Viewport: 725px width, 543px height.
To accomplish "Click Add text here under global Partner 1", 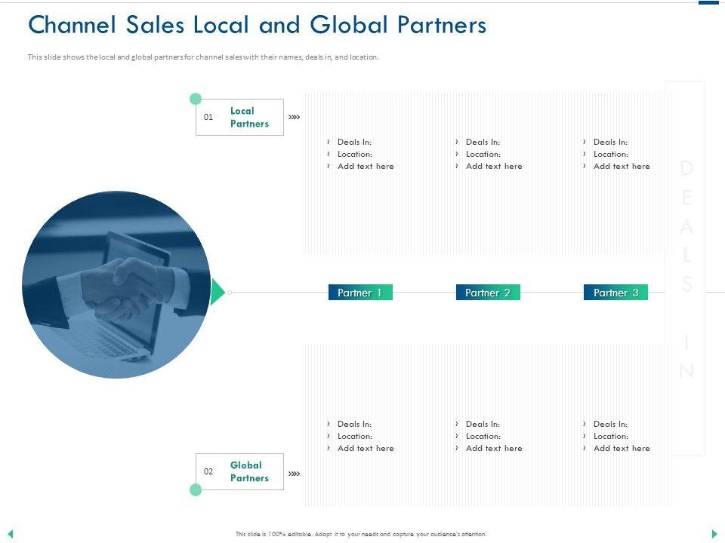I will [366, 448].
